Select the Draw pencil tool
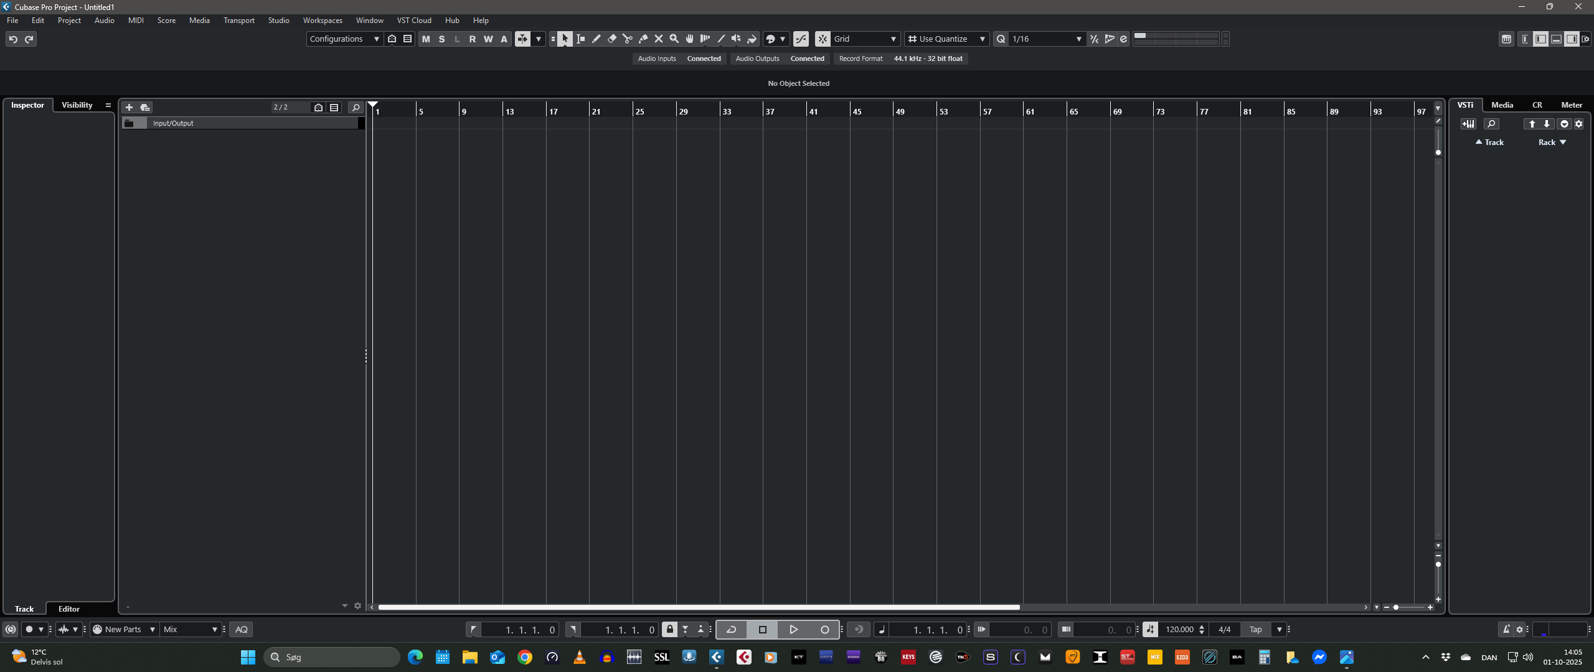This screenshot has width=1594, height=672. (x=596, y=39)
